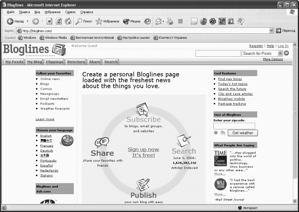The height and width of the screenshot is (212, 299).
Task: Open the Избранное menu
Action: tap(53, 12)
